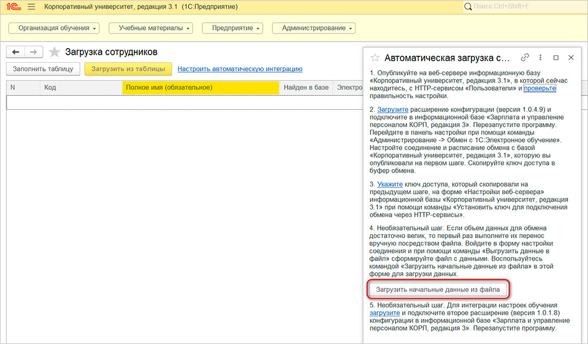Click Загрузить из таблицы button
This screenshot has width=588, height=344.
128,69
